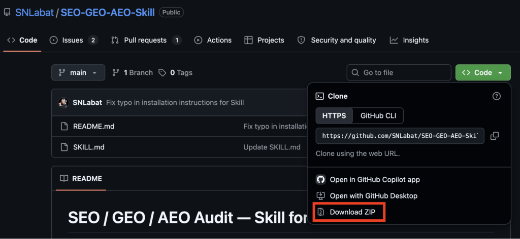Open the Issues tab
Viewport: 520px width, 239px height.
[74, 41]
